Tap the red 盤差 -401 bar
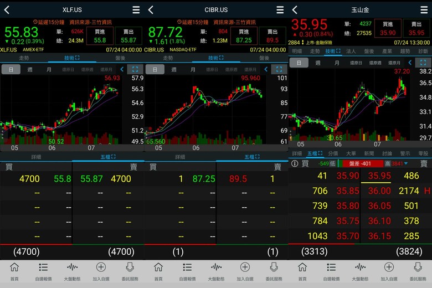The image size is (432, 288). pos(361,164)
